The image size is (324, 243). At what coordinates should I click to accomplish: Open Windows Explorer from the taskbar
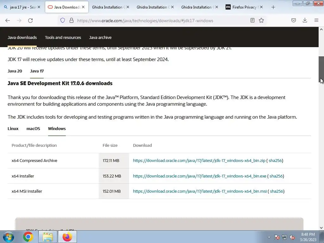pyautogui.click(x=48, y=237)
